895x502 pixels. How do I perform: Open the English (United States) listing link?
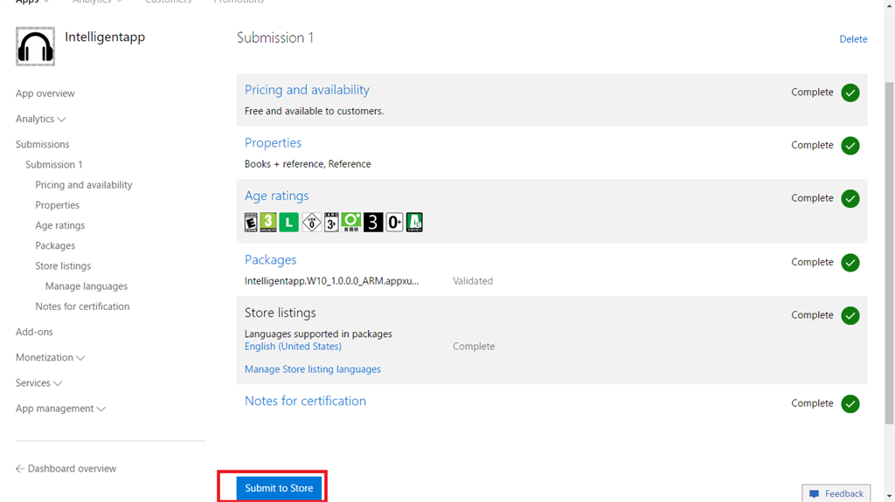(293, 347)
